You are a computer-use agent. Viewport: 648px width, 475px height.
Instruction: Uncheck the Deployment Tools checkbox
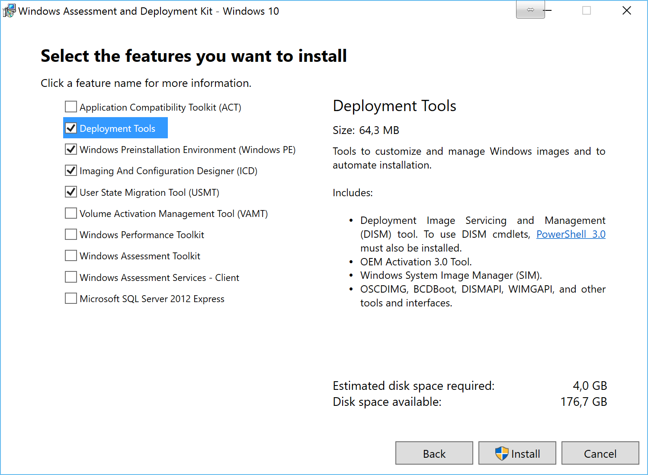pyautogui.click(x=71, y=128)
